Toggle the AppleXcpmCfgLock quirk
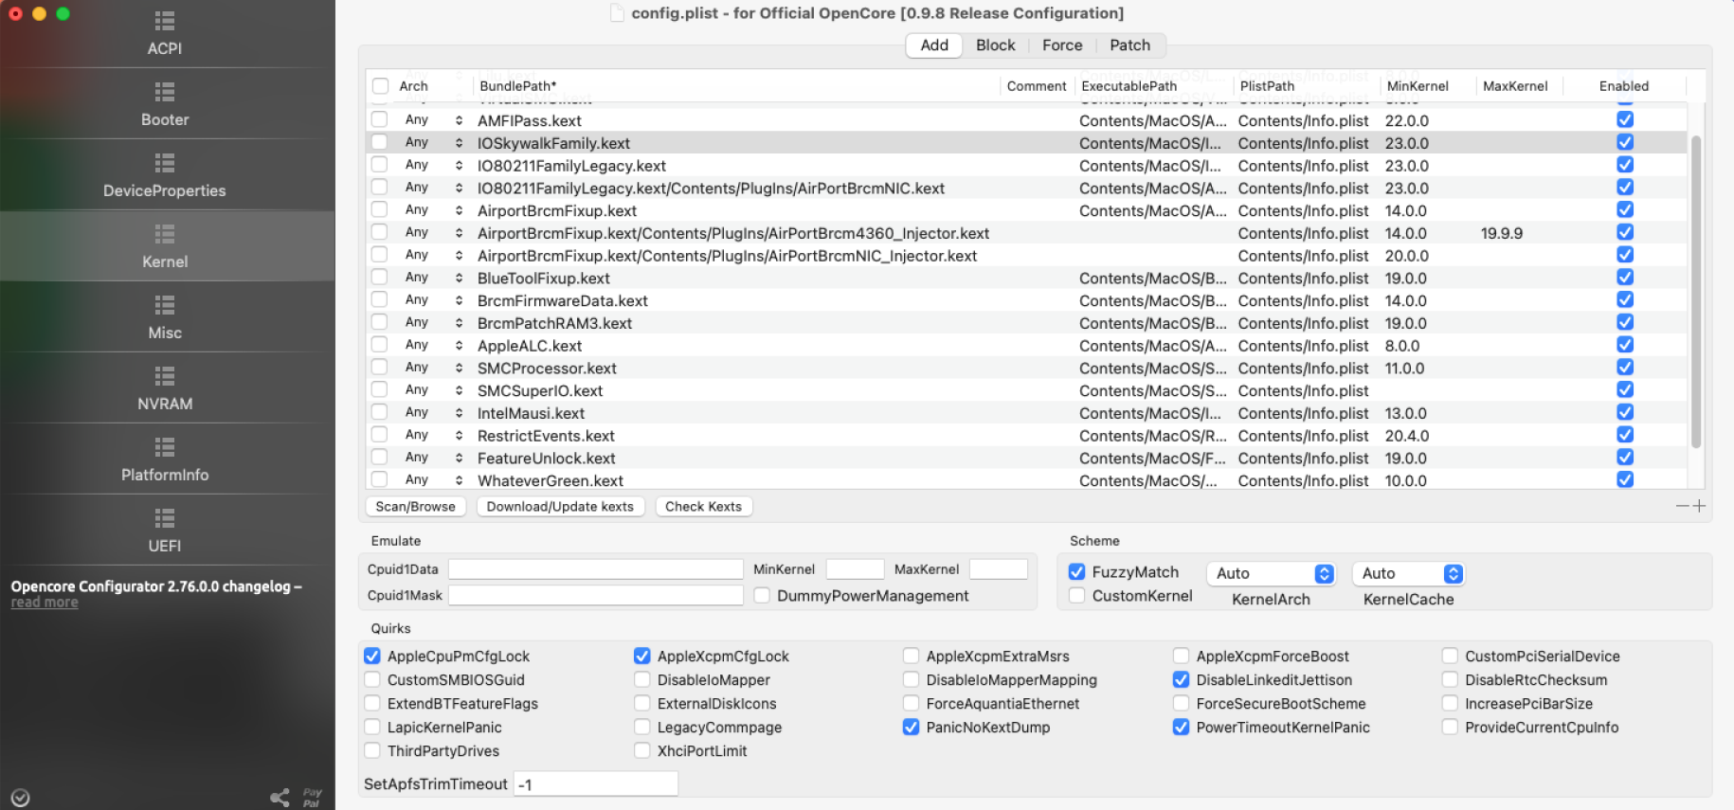Image resolution: width=1734 pixels, height=810 pixels. 642,656
